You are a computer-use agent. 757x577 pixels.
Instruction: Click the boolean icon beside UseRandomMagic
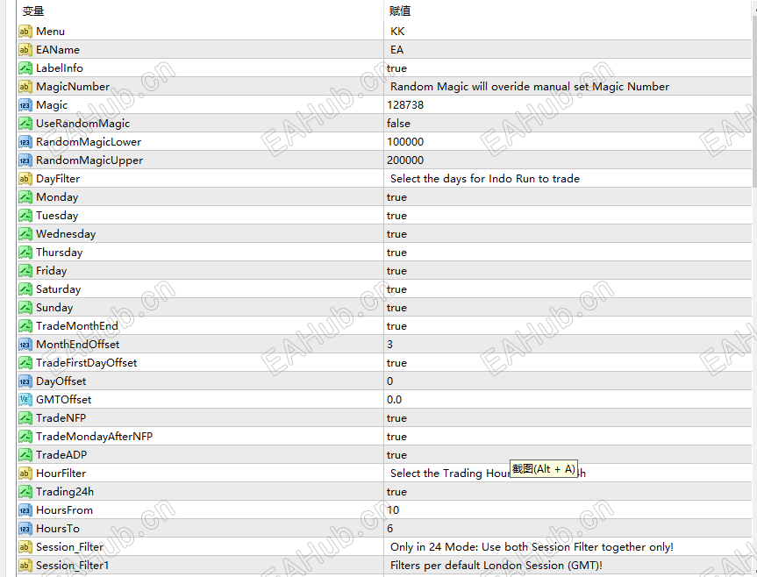pos(25,124)
